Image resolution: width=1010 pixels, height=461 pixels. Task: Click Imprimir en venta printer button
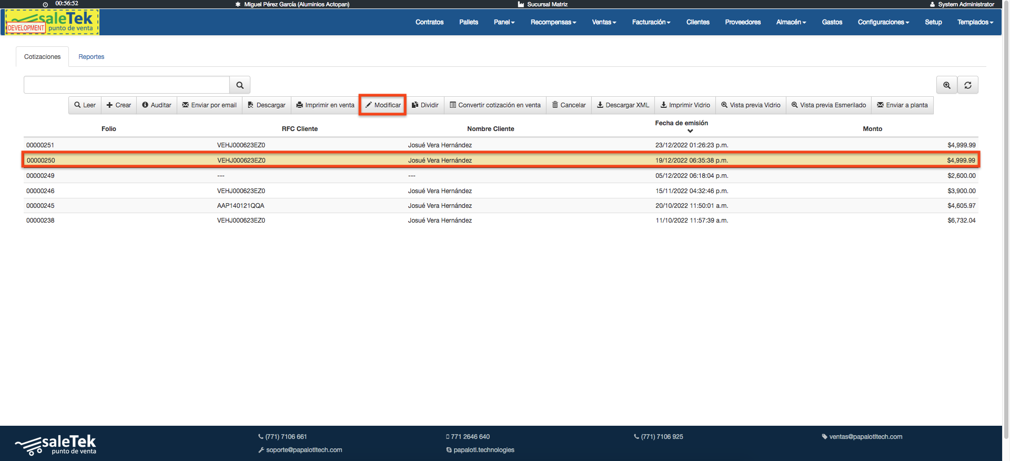point(325,105)
